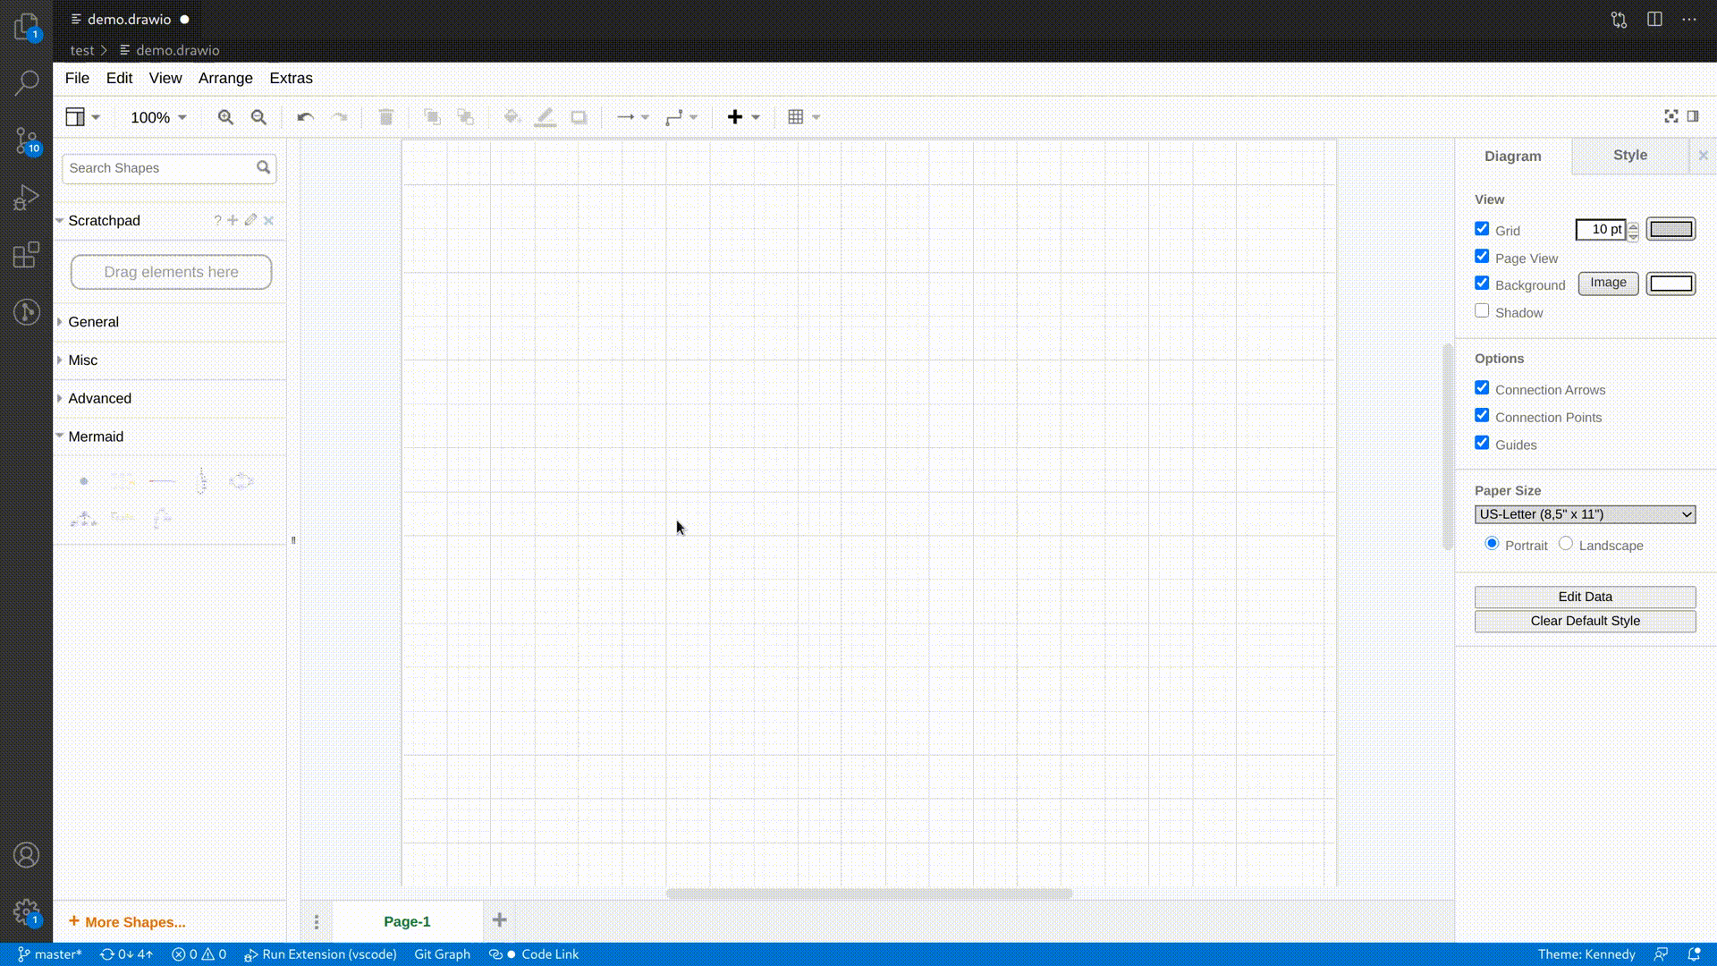Viewport: 1717px width, 966px height.
Task: Open the 100% zoom level dropdown
Action: [x=158, y=117]
